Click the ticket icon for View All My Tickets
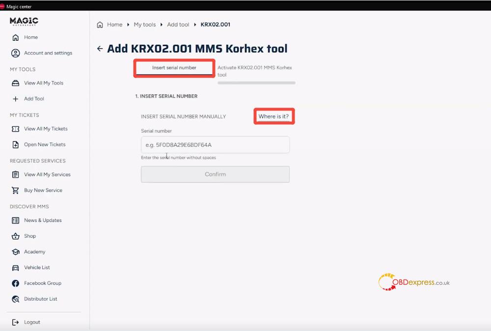This screenshot has width=491, height=331. 15,129
